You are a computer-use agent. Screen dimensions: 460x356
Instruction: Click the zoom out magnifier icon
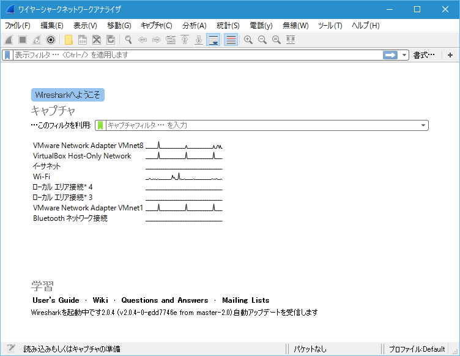262,40
